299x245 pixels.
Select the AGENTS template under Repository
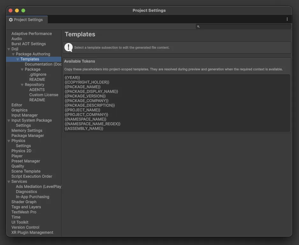[x=37, y=90]
